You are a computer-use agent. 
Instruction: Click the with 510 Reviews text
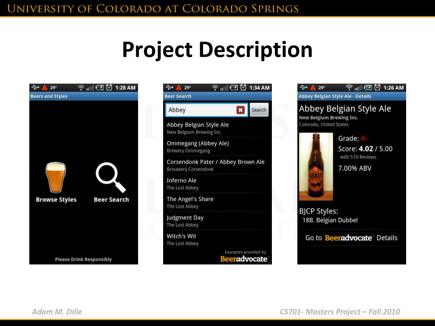[358, 157]
